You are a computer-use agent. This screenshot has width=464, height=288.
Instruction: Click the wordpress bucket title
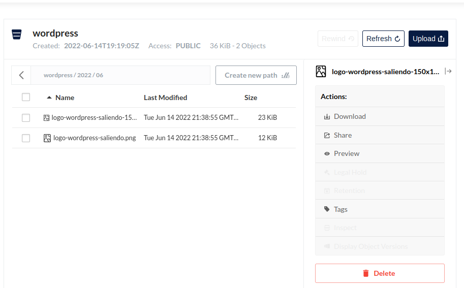tap(55, 33)
